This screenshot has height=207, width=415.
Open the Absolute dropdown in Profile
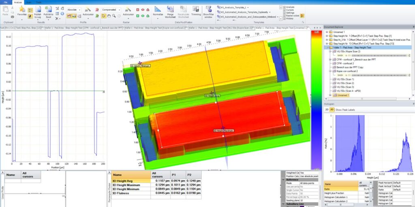tap(73, 10)
